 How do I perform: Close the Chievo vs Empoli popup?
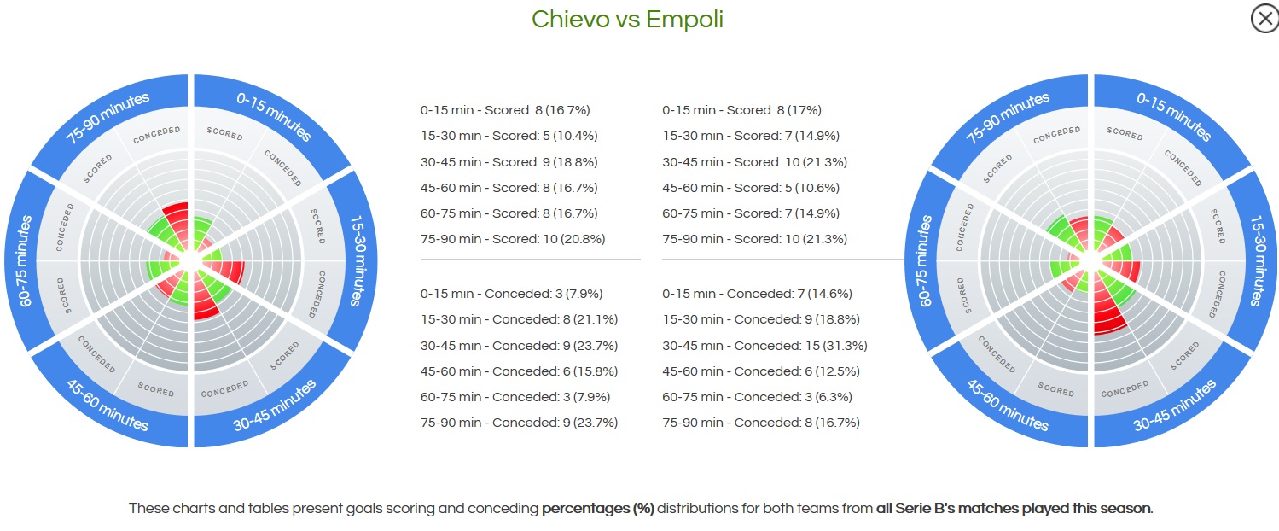[1264, 19]
